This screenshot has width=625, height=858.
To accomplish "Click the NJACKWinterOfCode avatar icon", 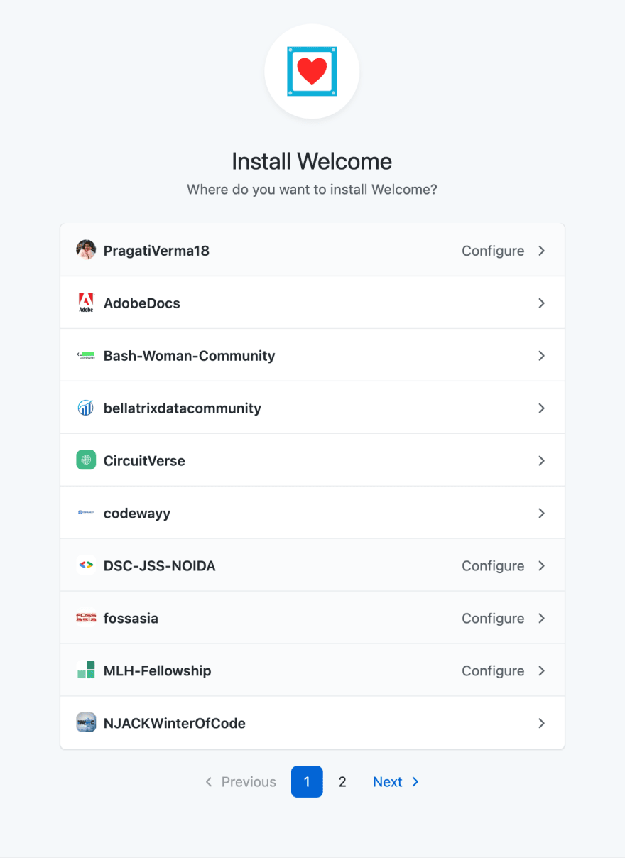I will (86, 723).
